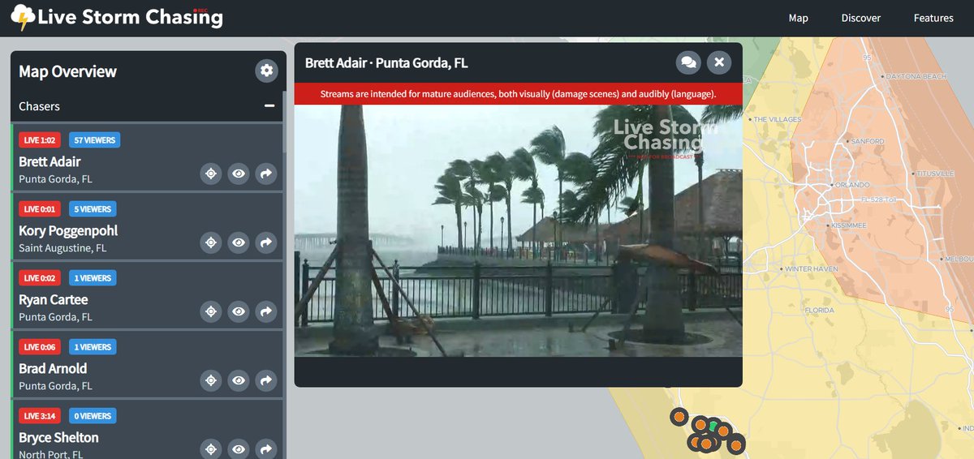This screenshot has width=974, height=459.
Task: Share Kory Poggenpohl's stream
Action: click(x=265, y=242)
